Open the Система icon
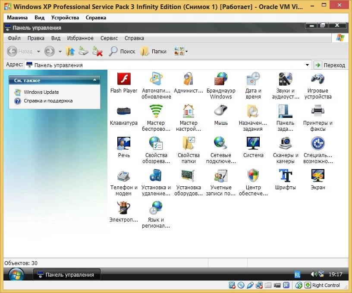 tap(253, 143)
